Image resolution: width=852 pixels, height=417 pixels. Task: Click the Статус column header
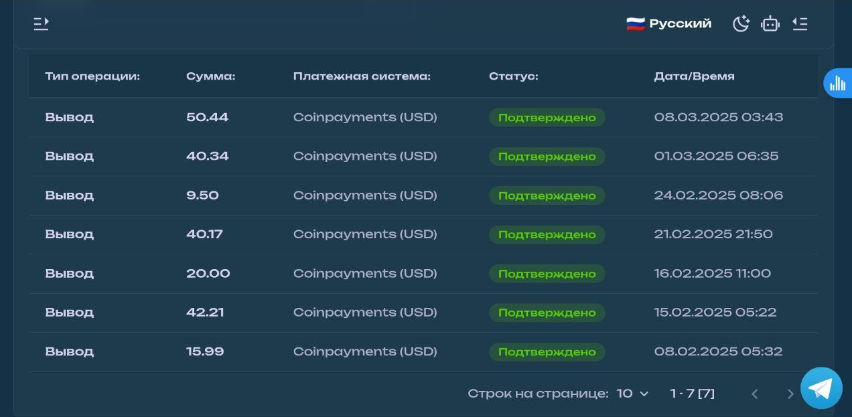click(514, 76)
